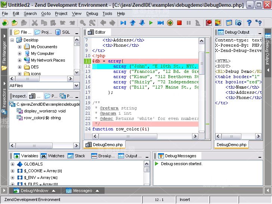
Task: Click the editor horizontal scrollbar
Action: (145, 136)
